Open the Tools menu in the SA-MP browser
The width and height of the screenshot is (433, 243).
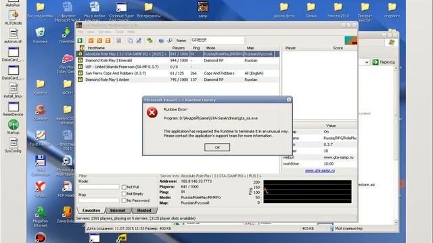(119, 32)
